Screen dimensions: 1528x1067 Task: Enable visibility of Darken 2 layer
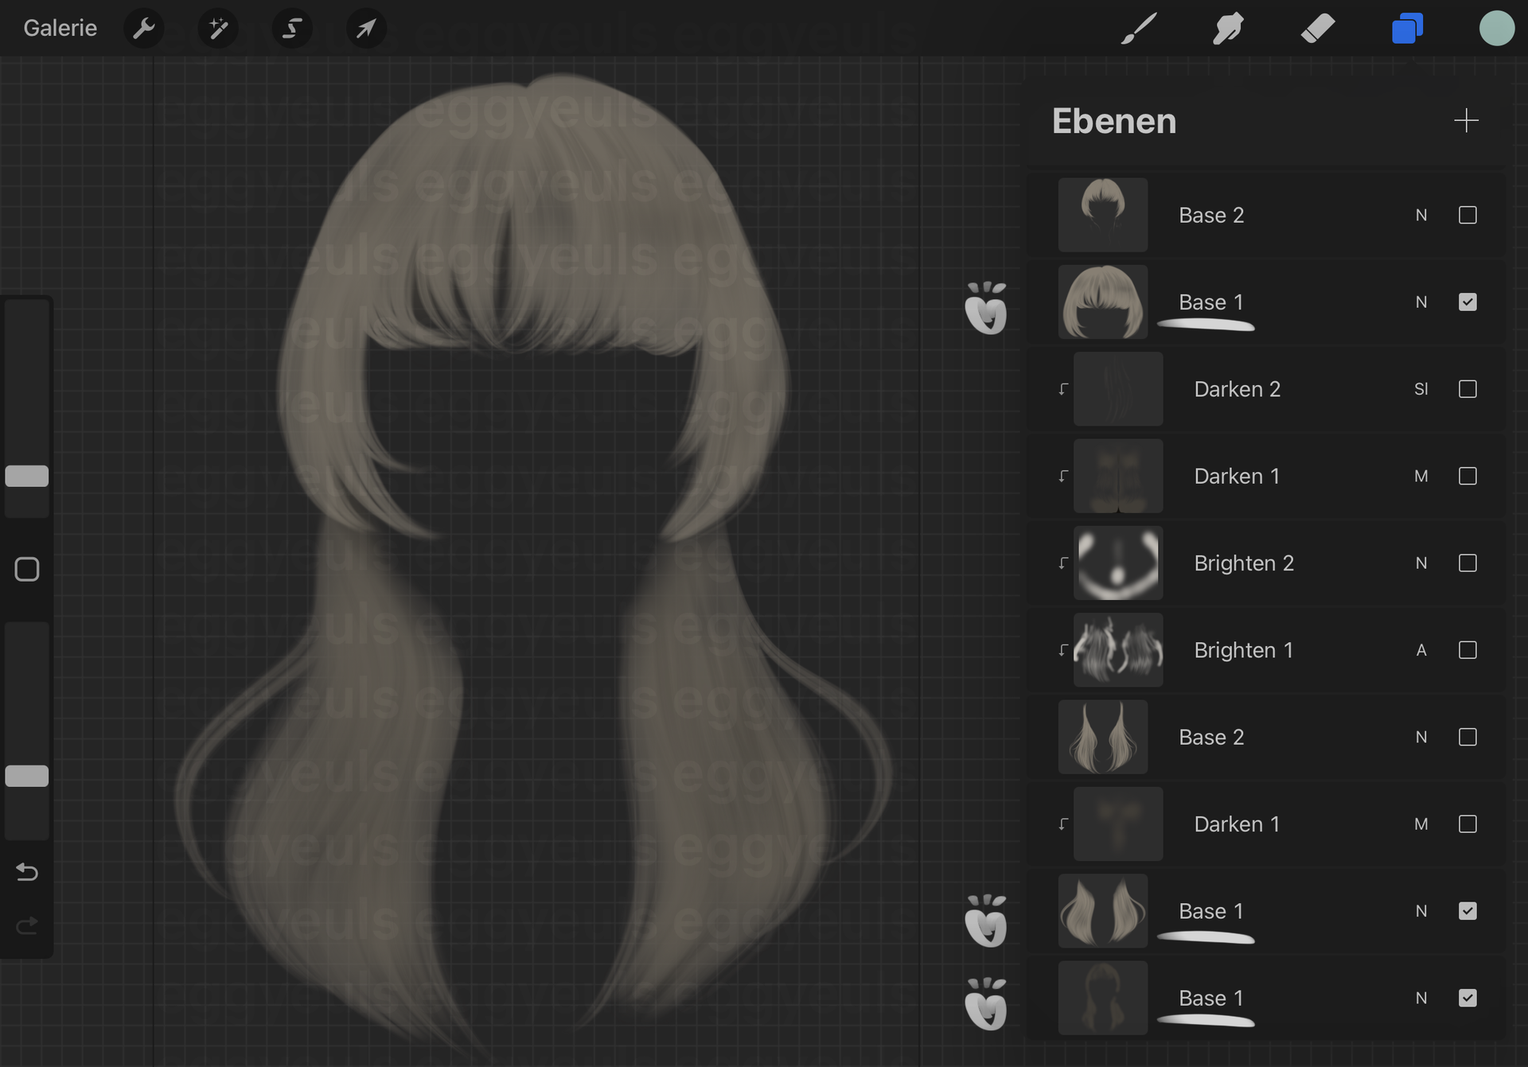1468,389
